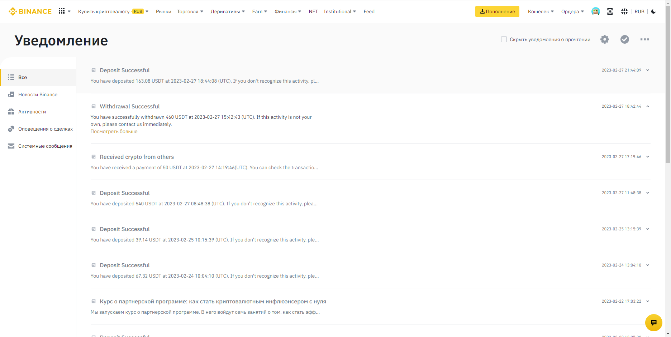Click the notification settings gear icon
The image size is (671, 337).
point(605,39)
